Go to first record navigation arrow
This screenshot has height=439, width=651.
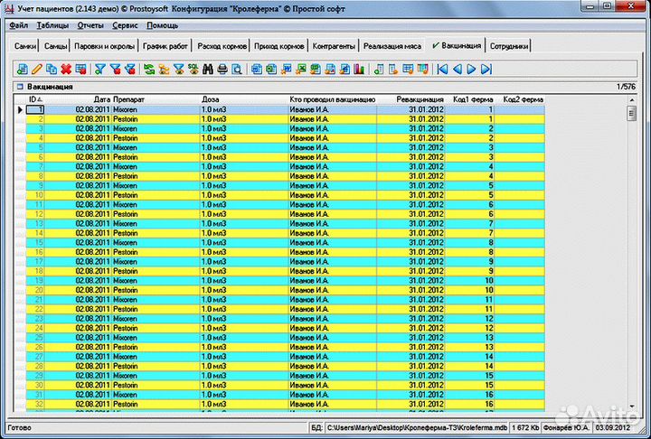tap(442, 69)
